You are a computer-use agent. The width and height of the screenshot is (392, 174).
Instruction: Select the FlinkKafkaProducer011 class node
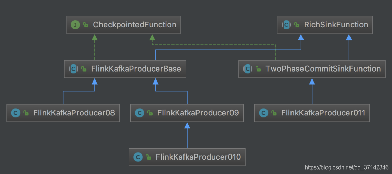312,113
